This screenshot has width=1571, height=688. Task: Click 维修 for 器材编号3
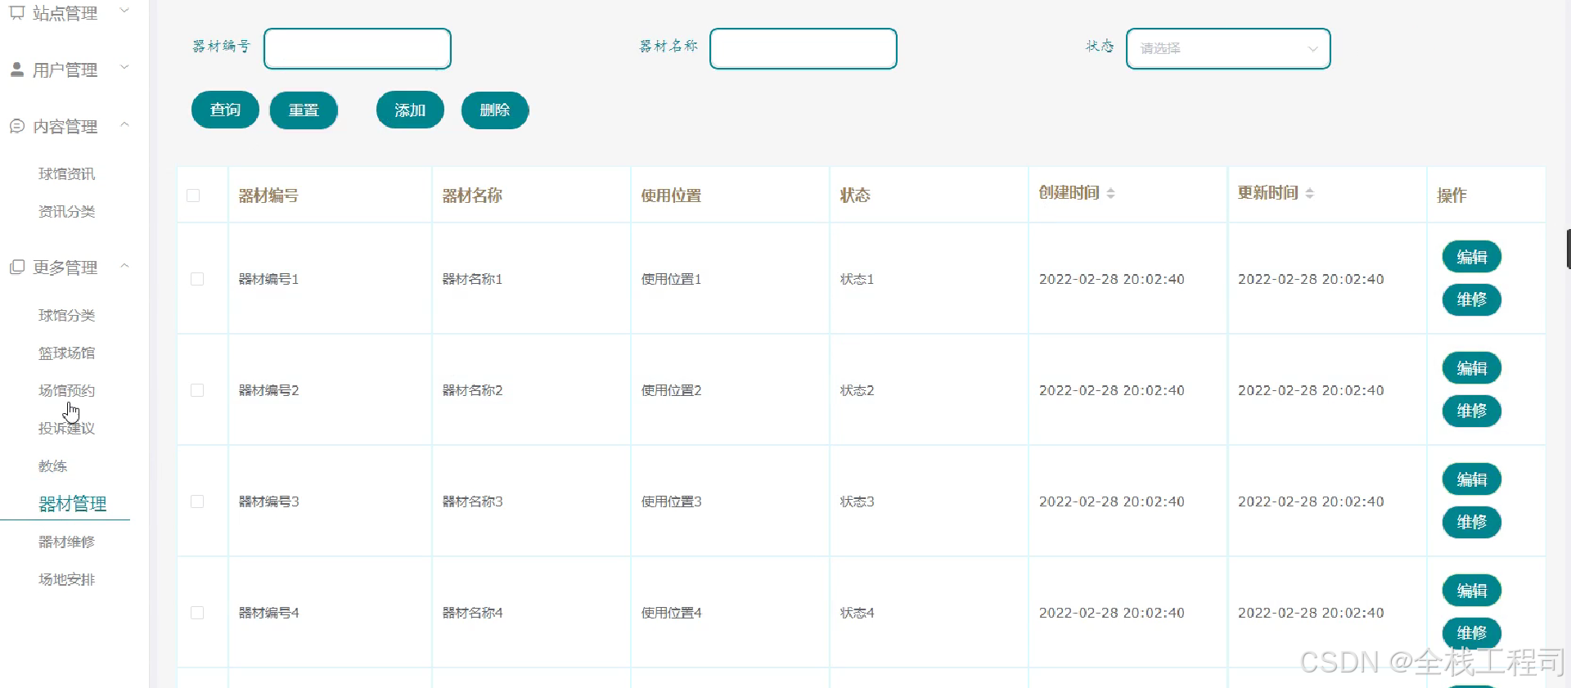[x=1472, y=522]
